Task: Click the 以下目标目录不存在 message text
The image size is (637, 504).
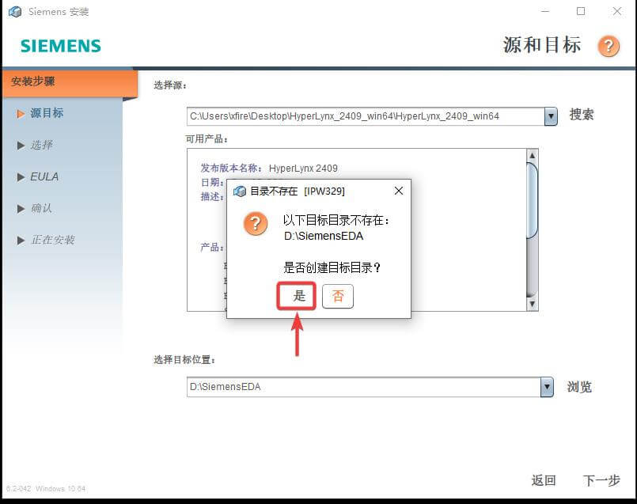Action: [x=336, y=221]
